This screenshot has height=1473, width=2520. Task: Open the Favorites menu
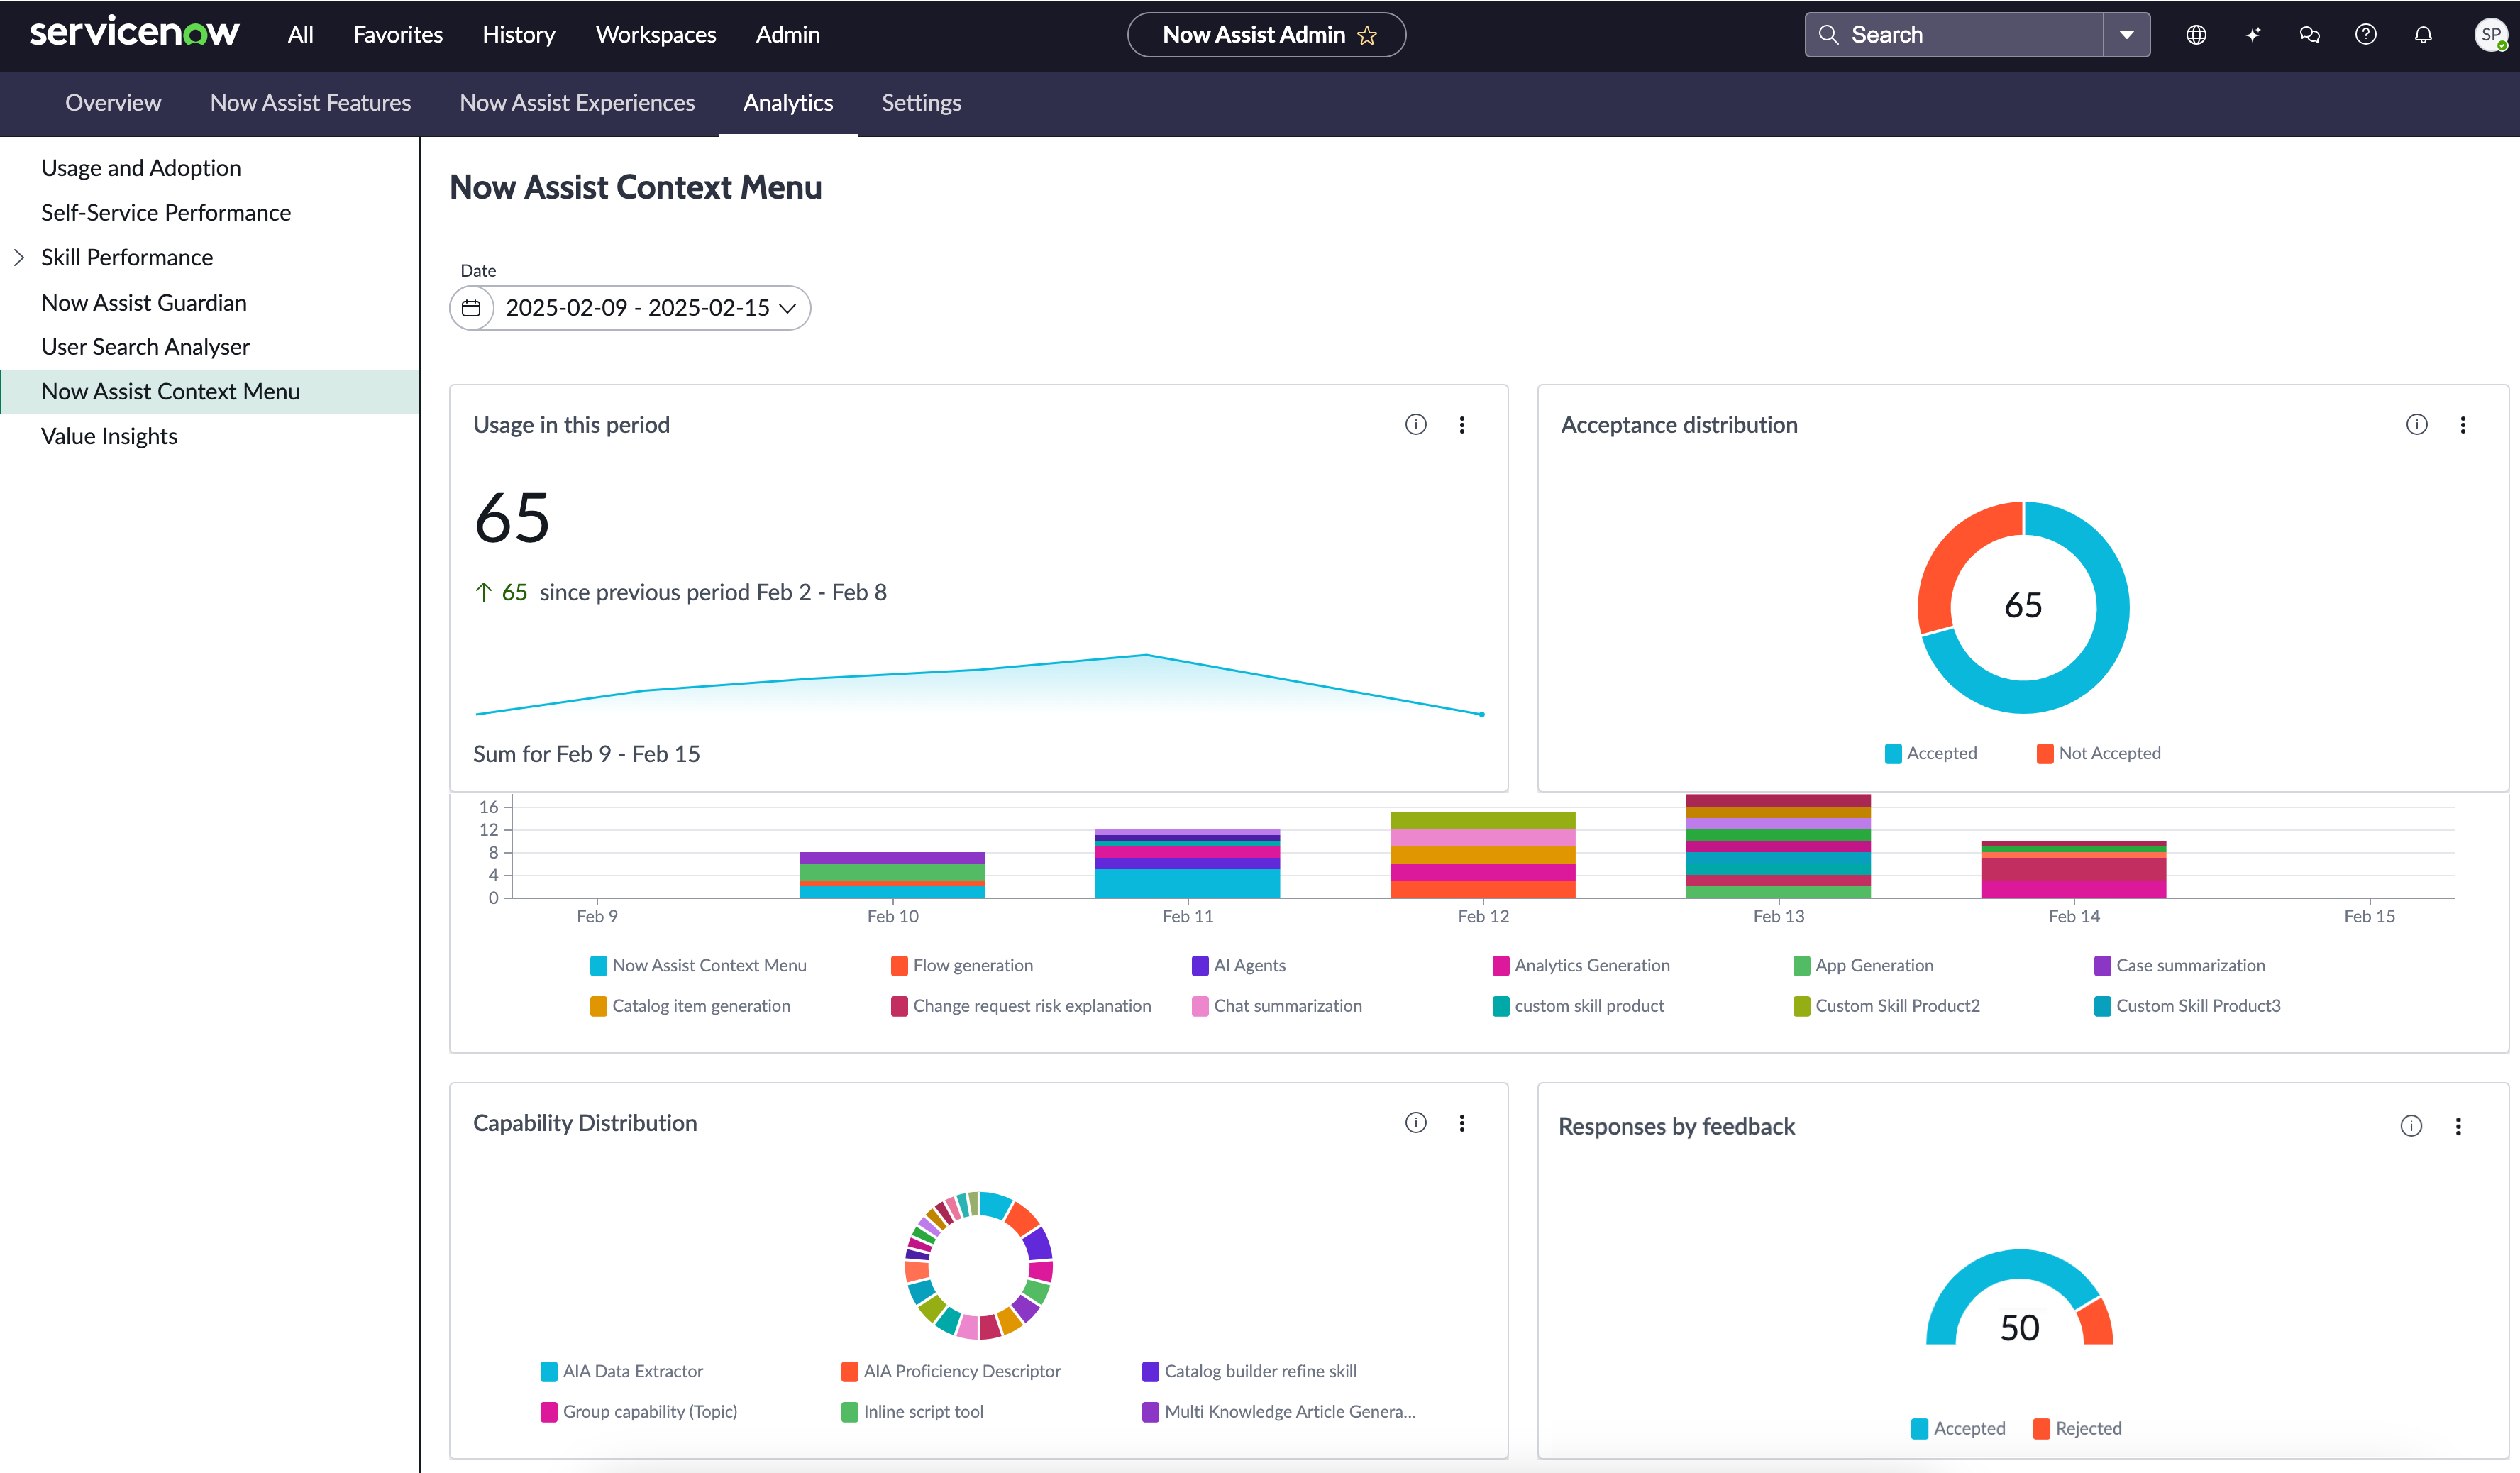coord(398,35)
